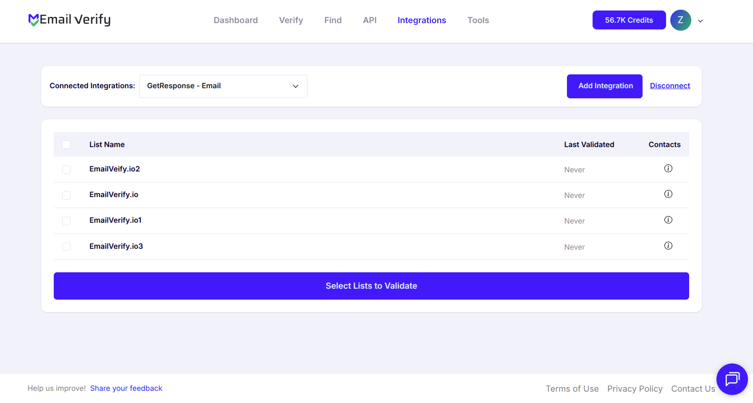Open the Share your feedback link

126,388
